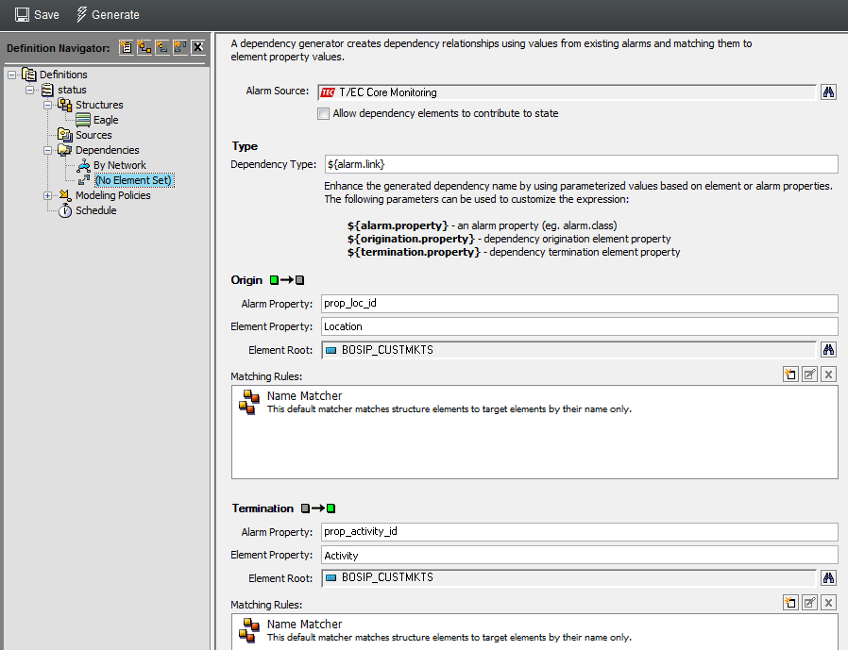Click the Termination Element Property field Activity
The width and height of the screenshot is (848, 650).
[580, 555]
